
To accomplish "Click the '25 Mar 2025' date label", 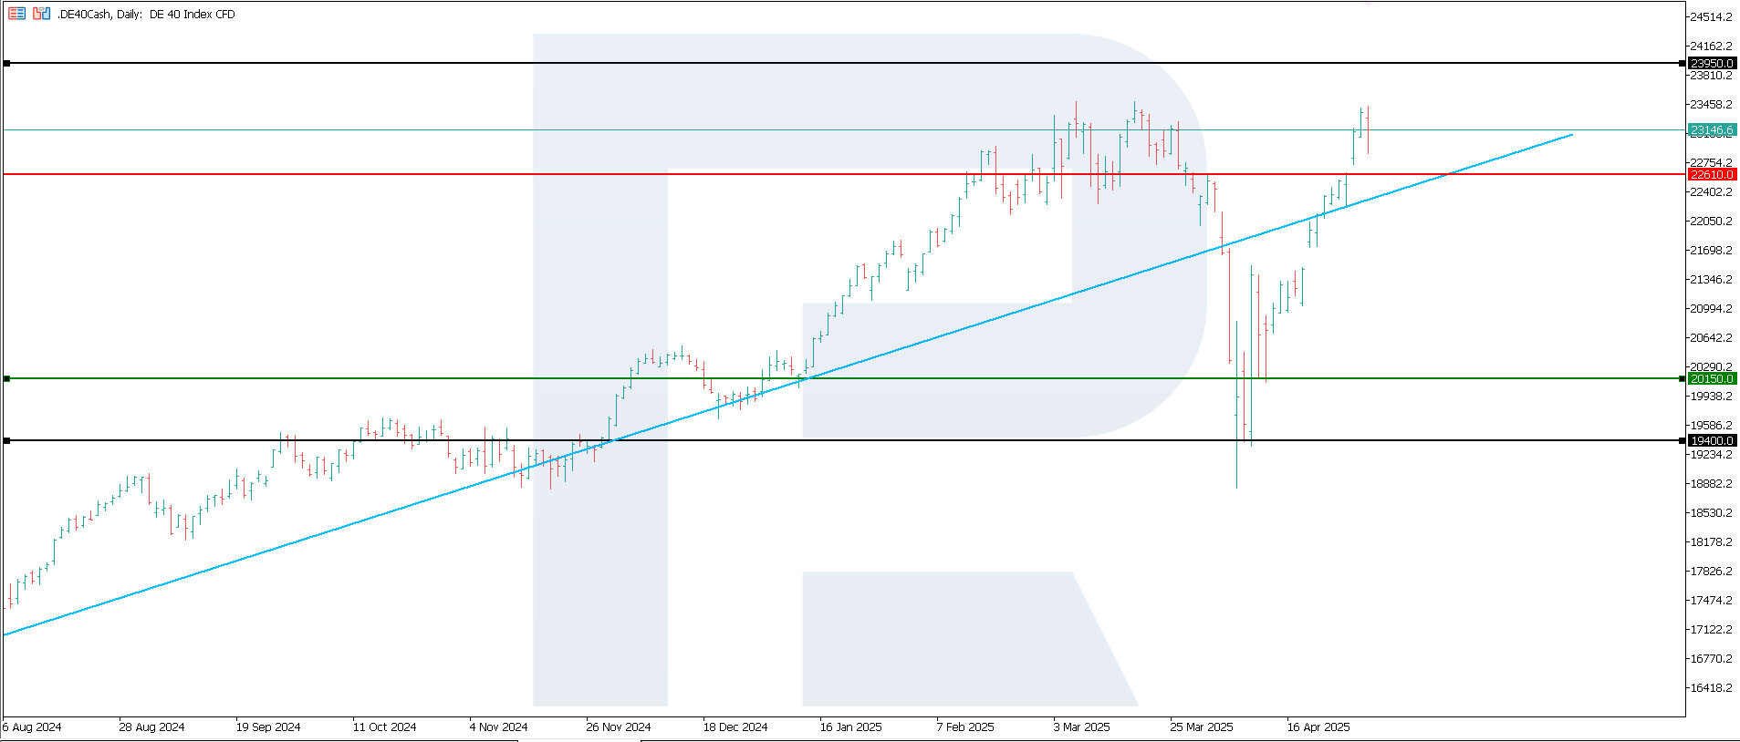I will click(x=1202, y=727).
